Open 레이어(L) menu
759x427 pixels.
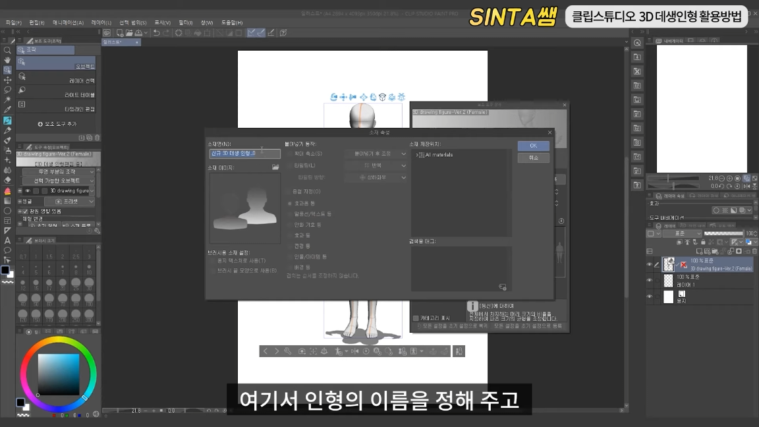point(101,23)
